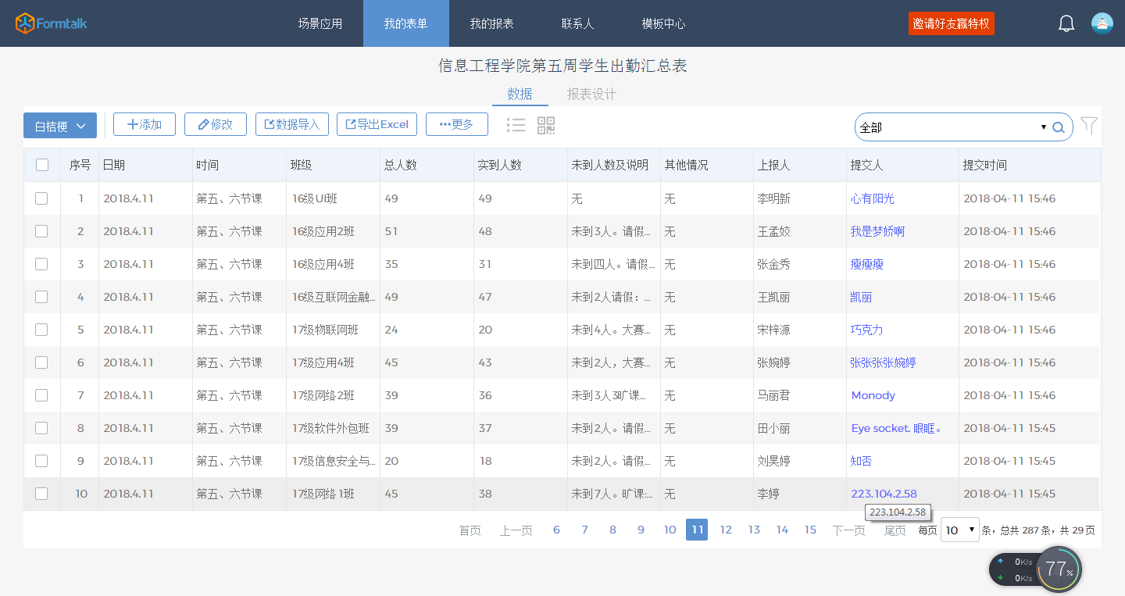Screen dimensions: 1125x596
Task: Click the search magnifier icon
Action: click(1058, 127)
